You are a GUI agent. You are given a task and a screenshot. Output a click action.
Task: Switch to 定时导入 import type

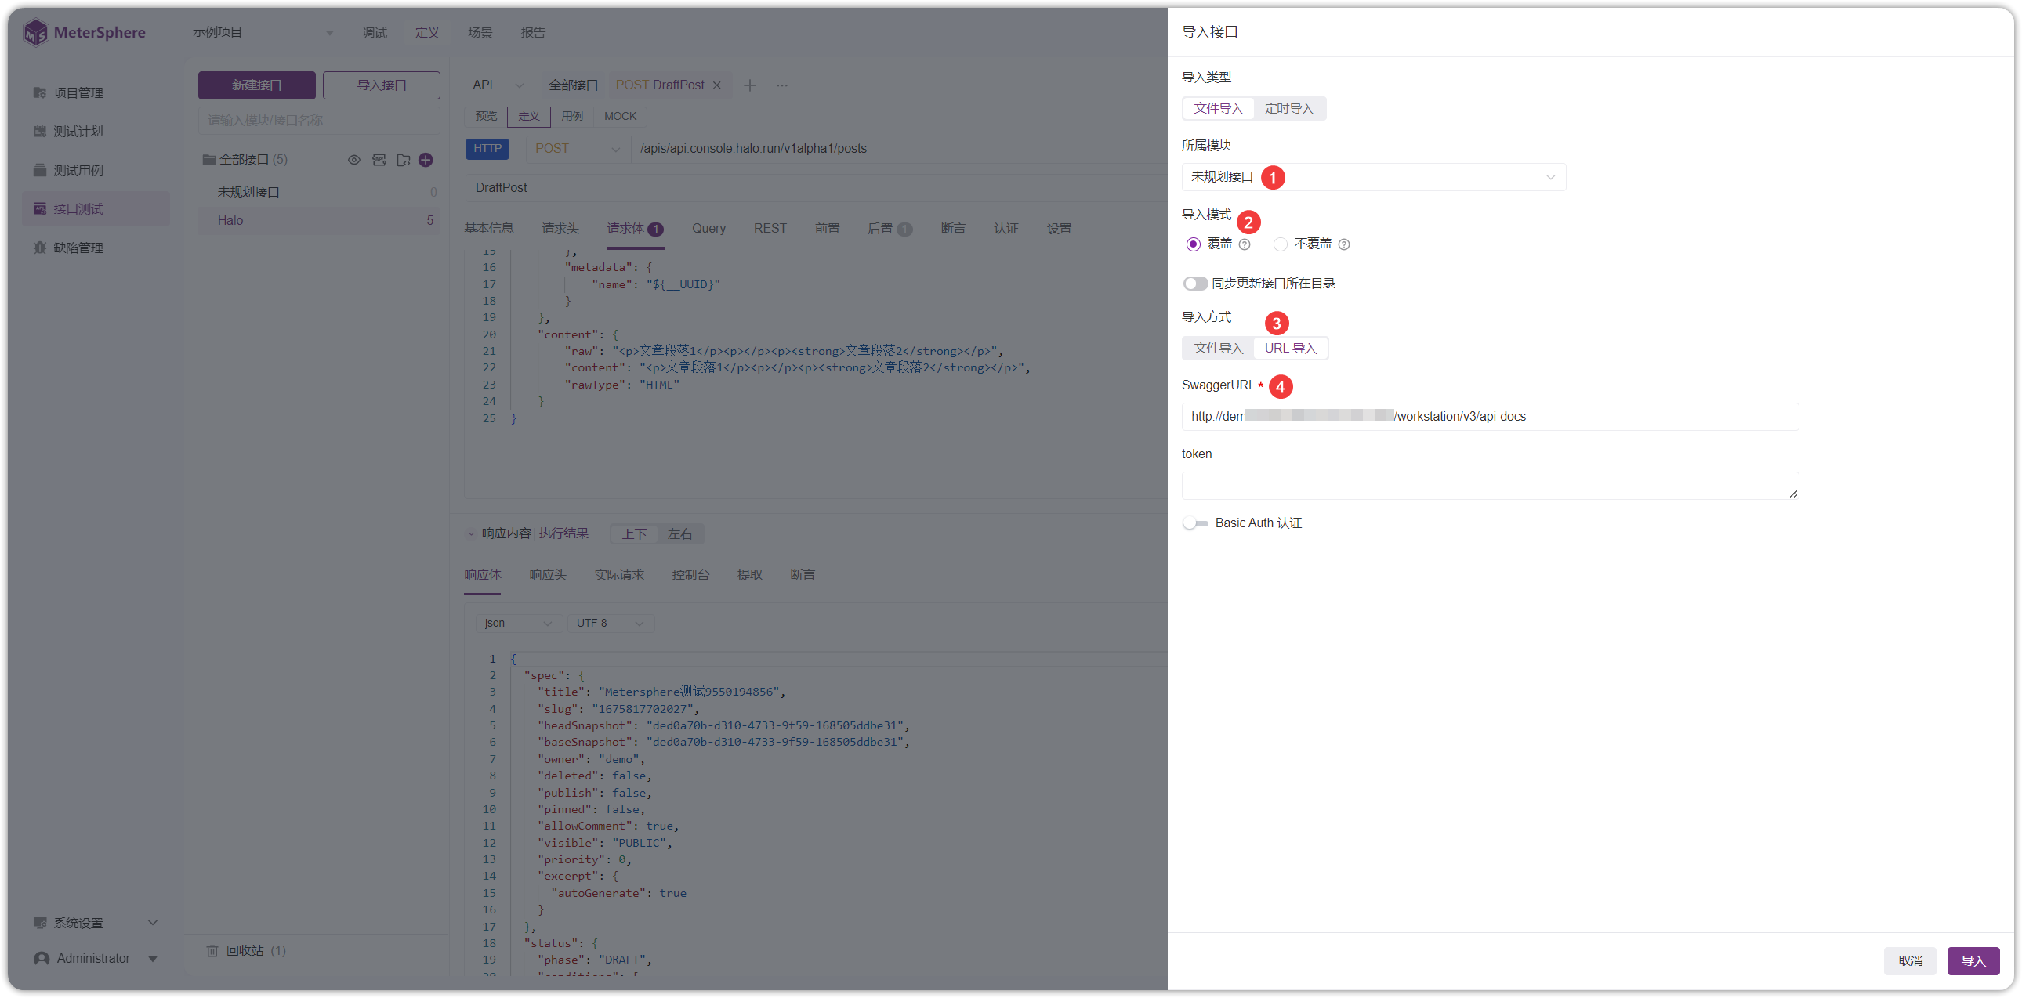[x=1288, y=108]
